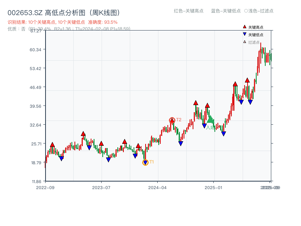Click the 18.79 y-axis label
This screenshot has height=226, width=301.
(36, 163)
